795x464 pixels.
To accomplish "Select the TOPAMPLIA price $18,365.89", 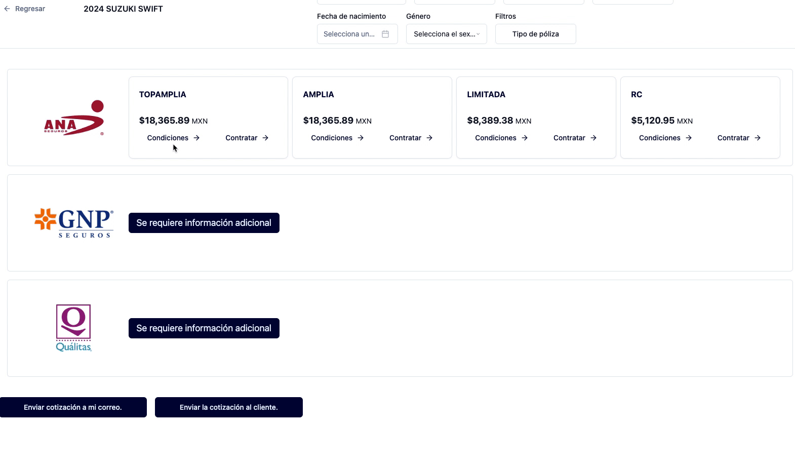I will pos(164,121).
